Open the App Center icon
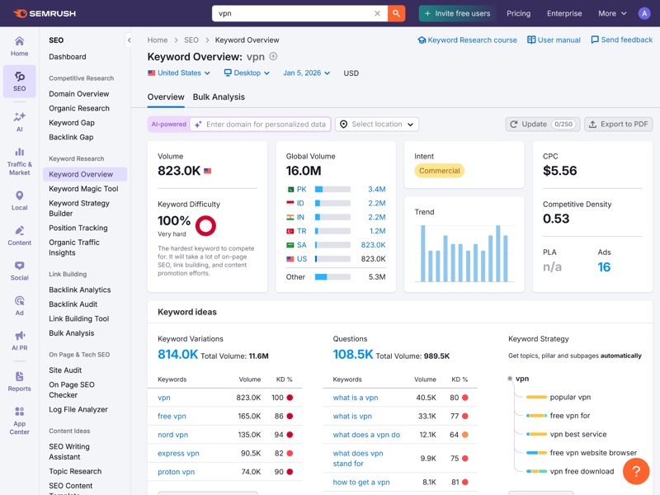Viewport: 660px width, 495px height. coord(19,420)
